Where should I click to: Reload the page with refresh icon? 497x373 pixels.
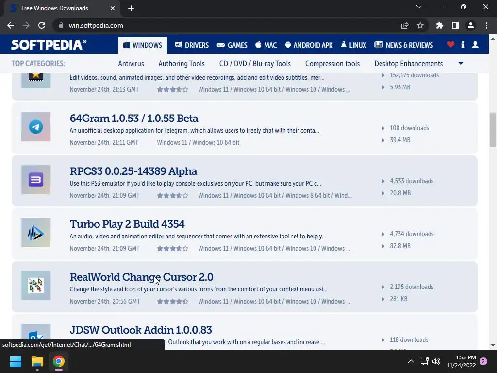pos(42,25)
